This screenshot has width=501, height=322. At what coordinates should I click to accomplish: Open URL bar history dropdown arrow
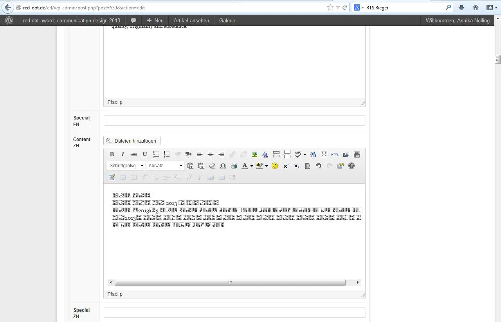point(338,7)
